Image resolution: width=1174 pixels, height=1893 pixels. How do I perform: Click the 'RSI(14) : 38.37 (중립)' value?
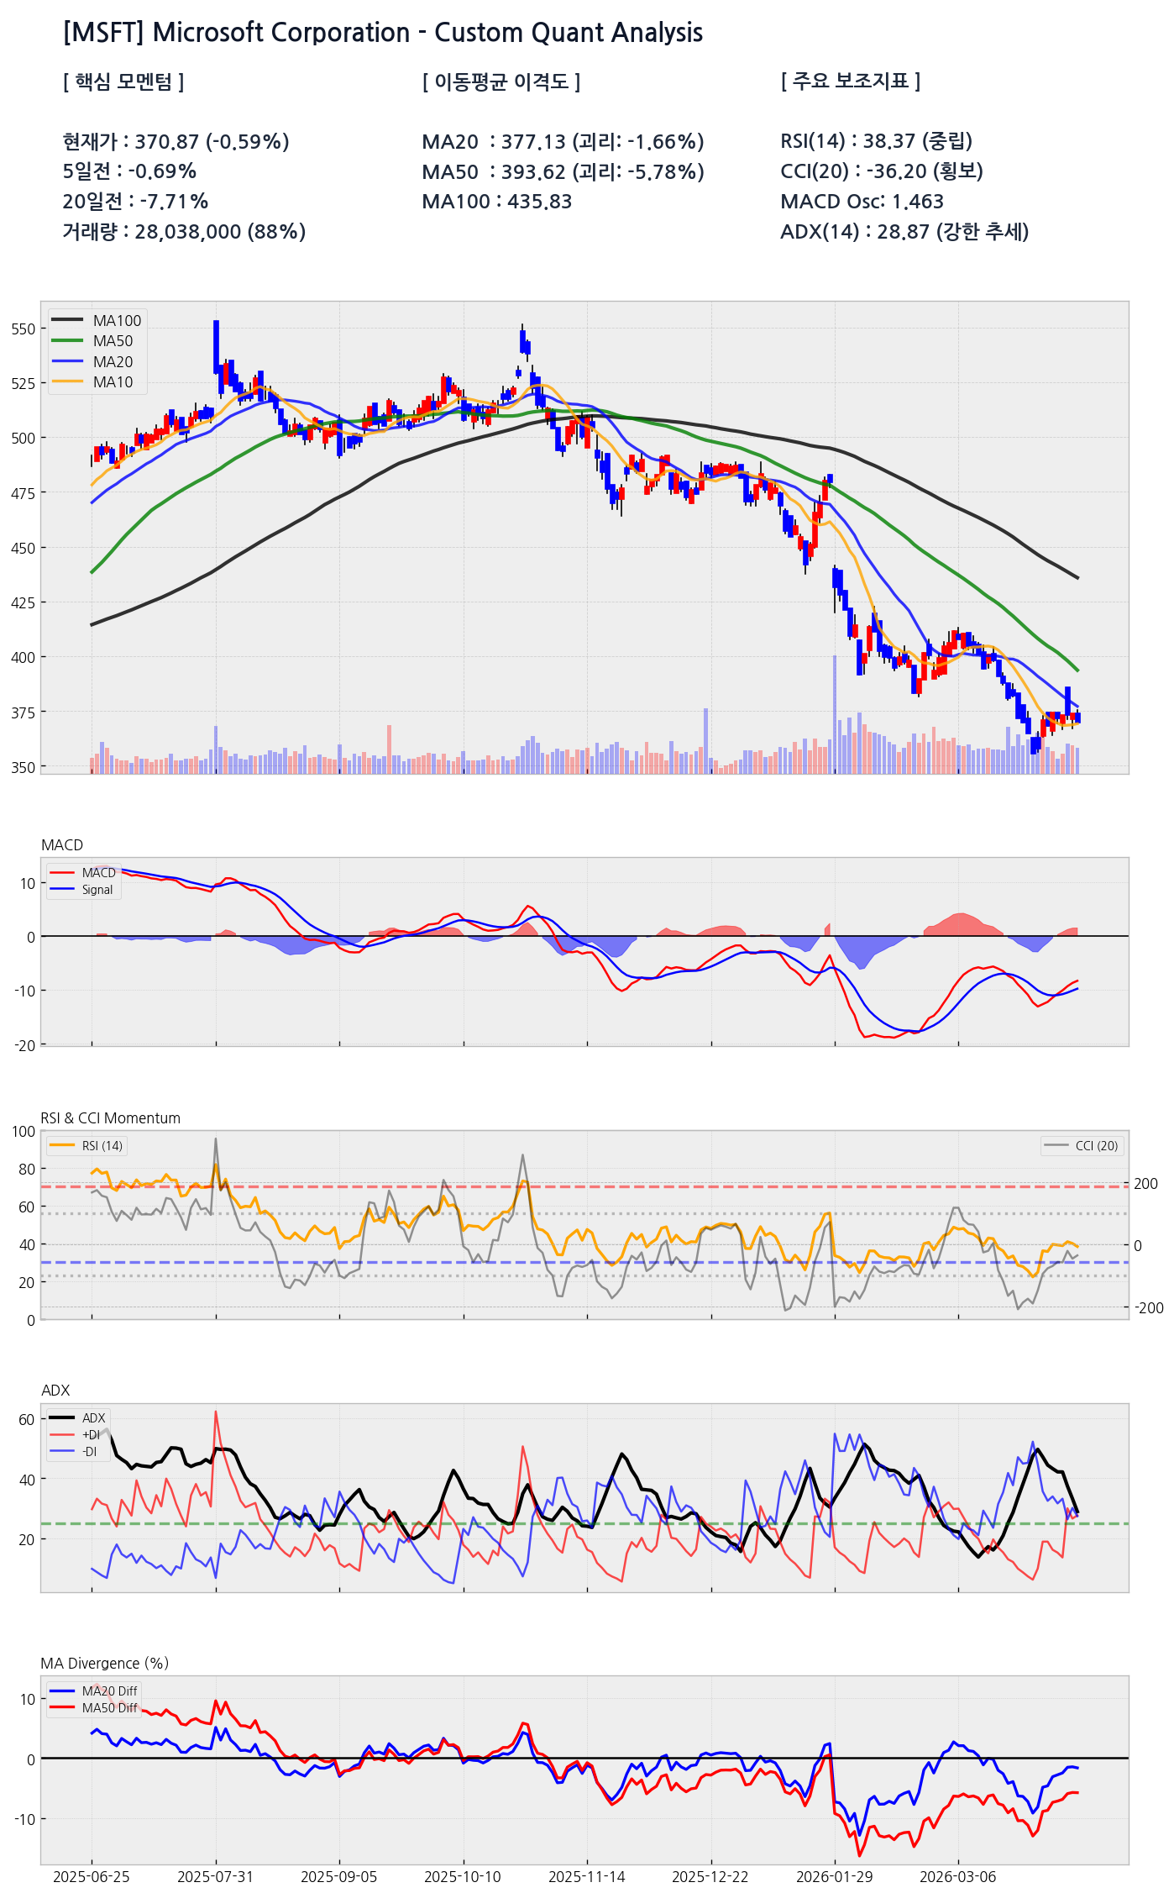tap(877, 141)
